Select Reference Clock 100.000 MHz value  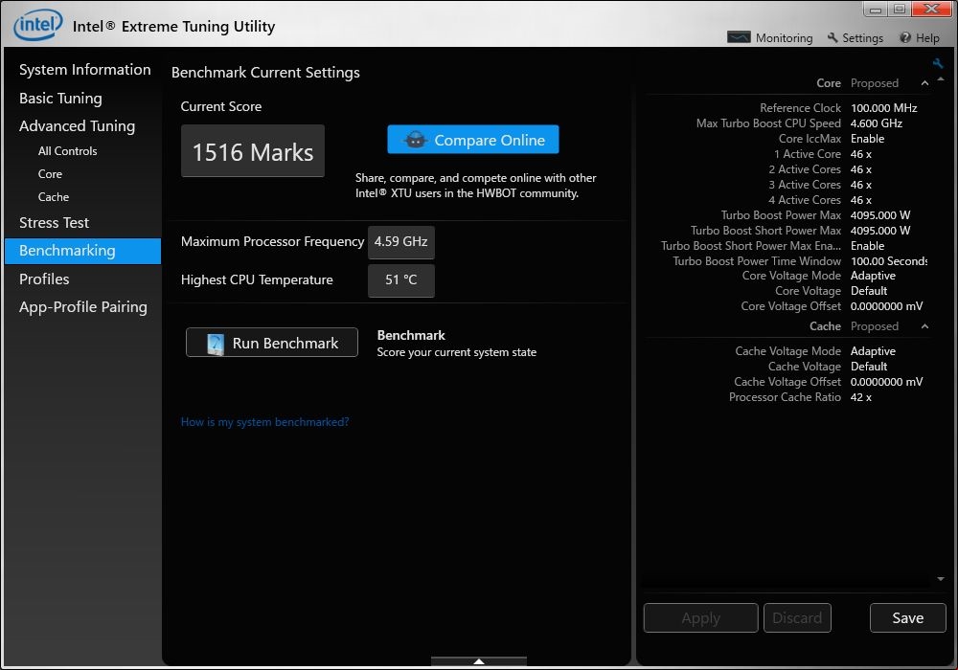point(883,108)
